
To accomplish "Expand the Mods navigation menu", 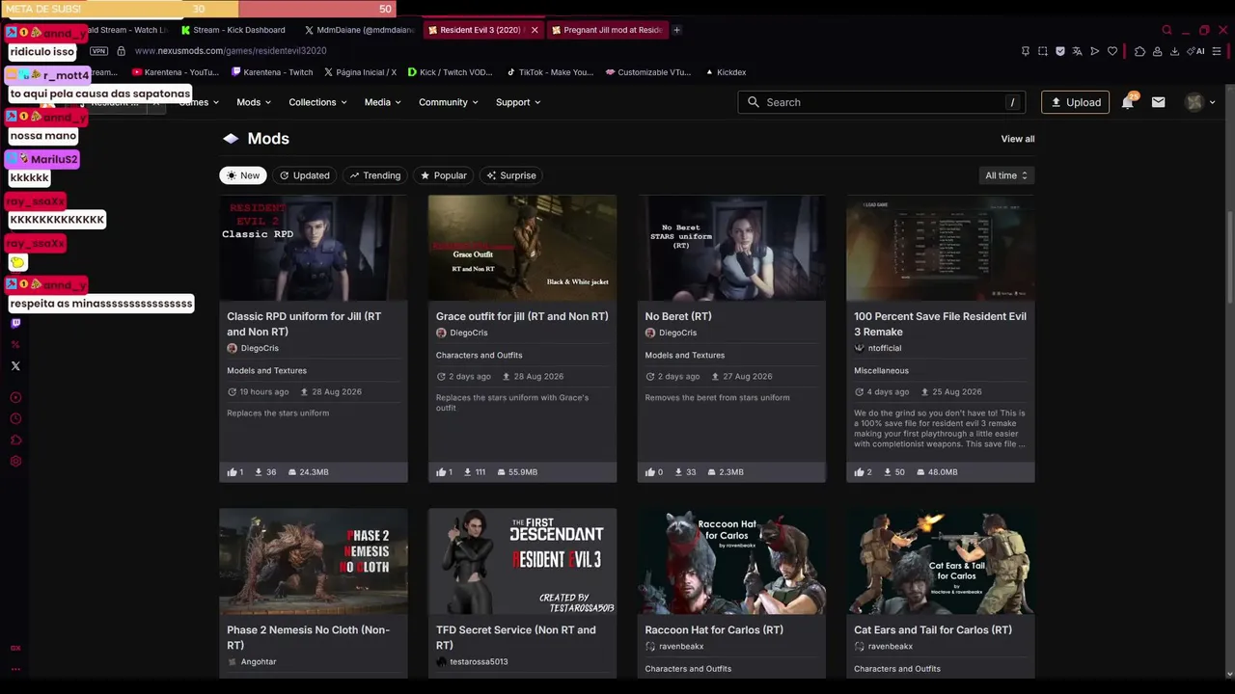I will pyautogui.click(x=254, y=102).
